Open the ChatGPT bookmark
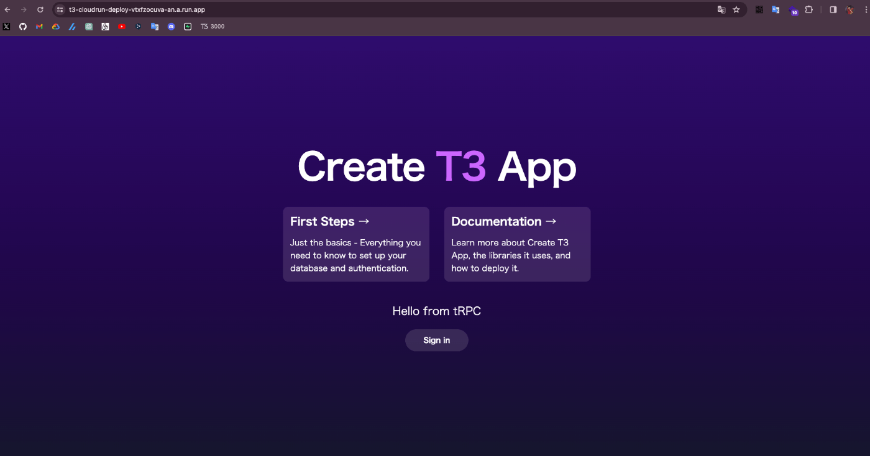 pos(89,27)
